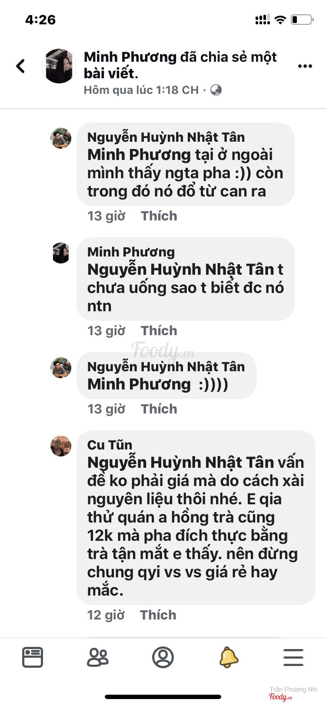Tap the "Hôm qua lúc 1:18 CH" timestamp

[x=141, y=90]
